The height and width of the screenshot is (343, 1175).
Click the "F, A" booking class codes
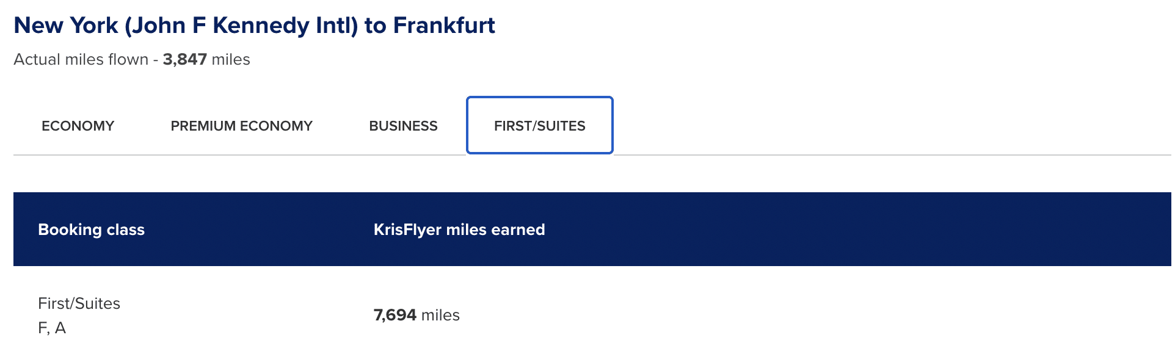pos(52,328)
